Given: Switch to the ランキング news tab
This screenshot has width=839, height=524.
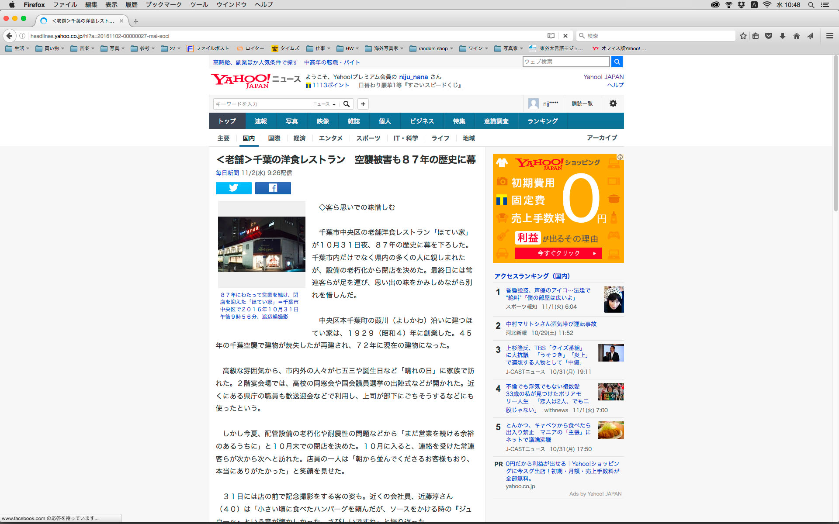Looking at the screenshot, I should click(x=542, y=121).
